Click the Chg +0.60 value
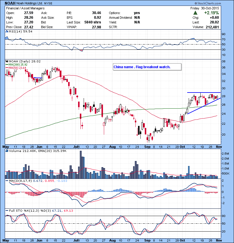234x243 pixels. (214, 18)
